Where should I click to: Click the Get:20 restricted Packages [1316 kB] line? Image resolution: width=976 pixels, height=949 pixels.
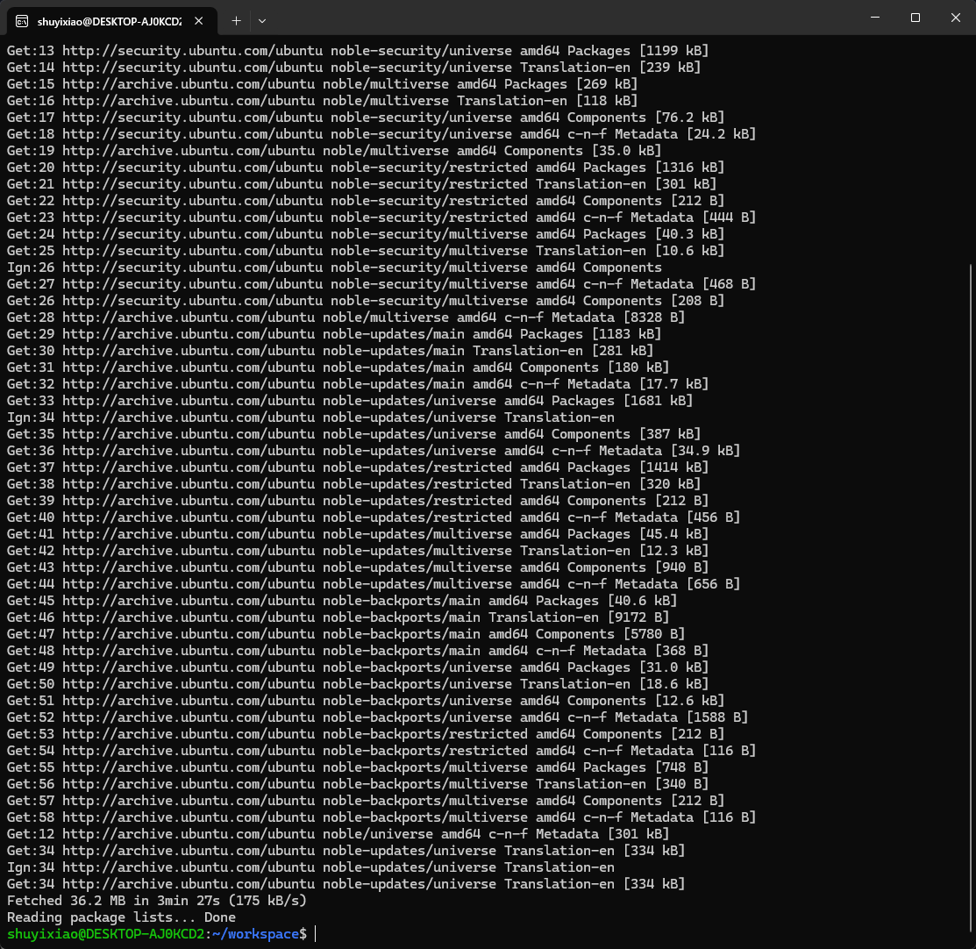point(366,167)
